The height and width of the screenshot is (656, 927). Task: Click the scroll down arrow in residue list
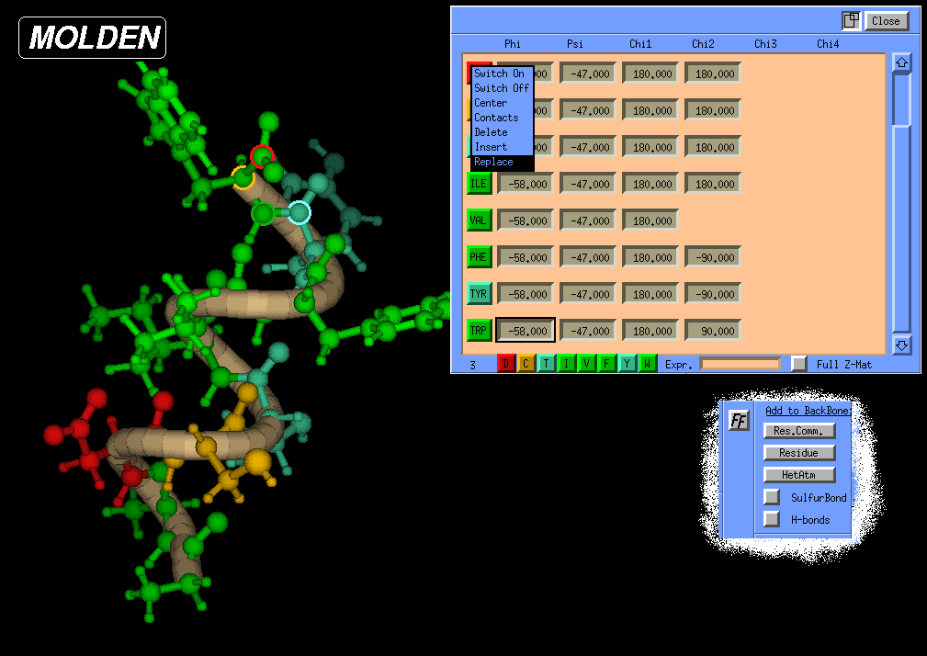tap(901, 345)
